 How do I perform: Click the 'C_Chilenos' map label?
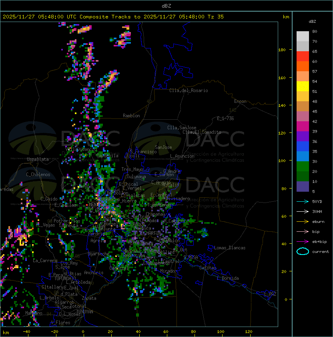[38, 175]
